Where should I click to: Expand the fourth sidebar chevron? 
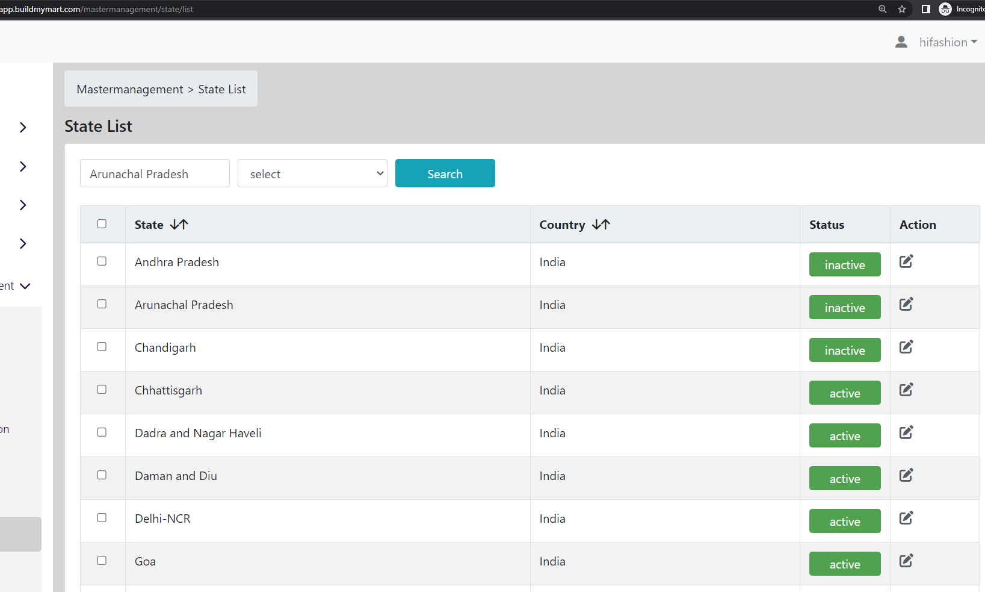pos(23,243)
